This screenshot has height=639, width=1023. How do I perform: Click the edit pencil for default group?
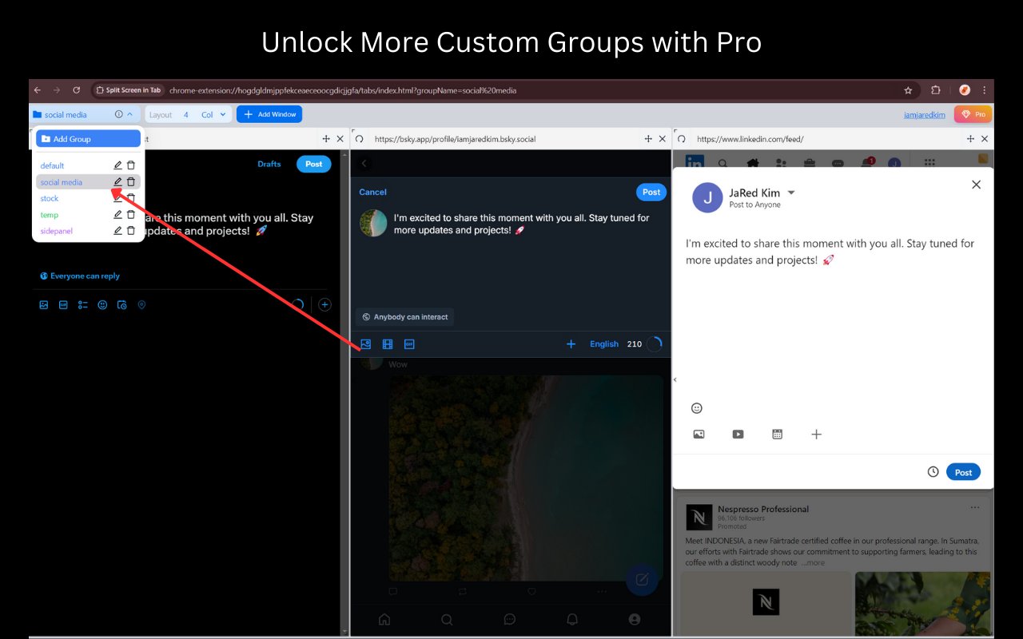[117, 165]
